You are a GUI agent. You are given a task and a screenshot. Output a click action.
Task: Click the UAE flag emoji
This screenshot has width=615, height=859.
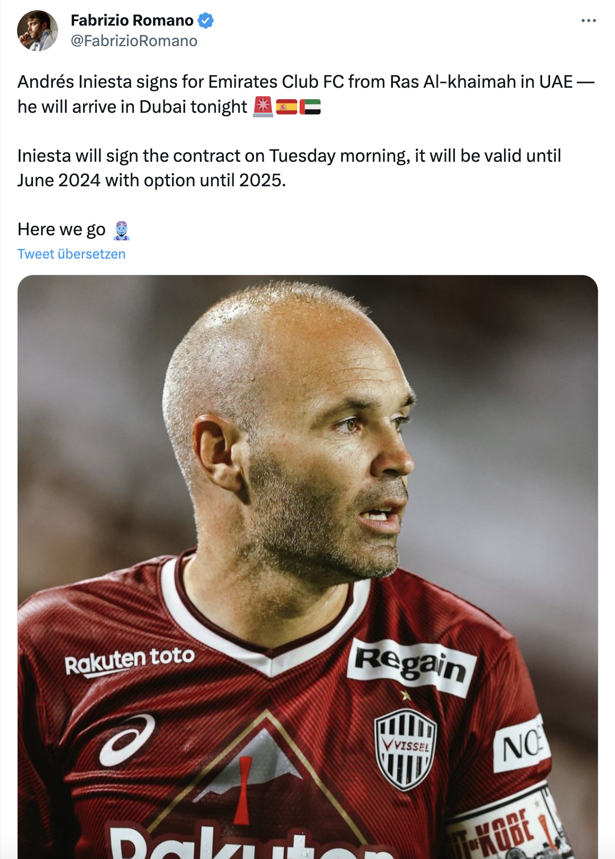310,107
